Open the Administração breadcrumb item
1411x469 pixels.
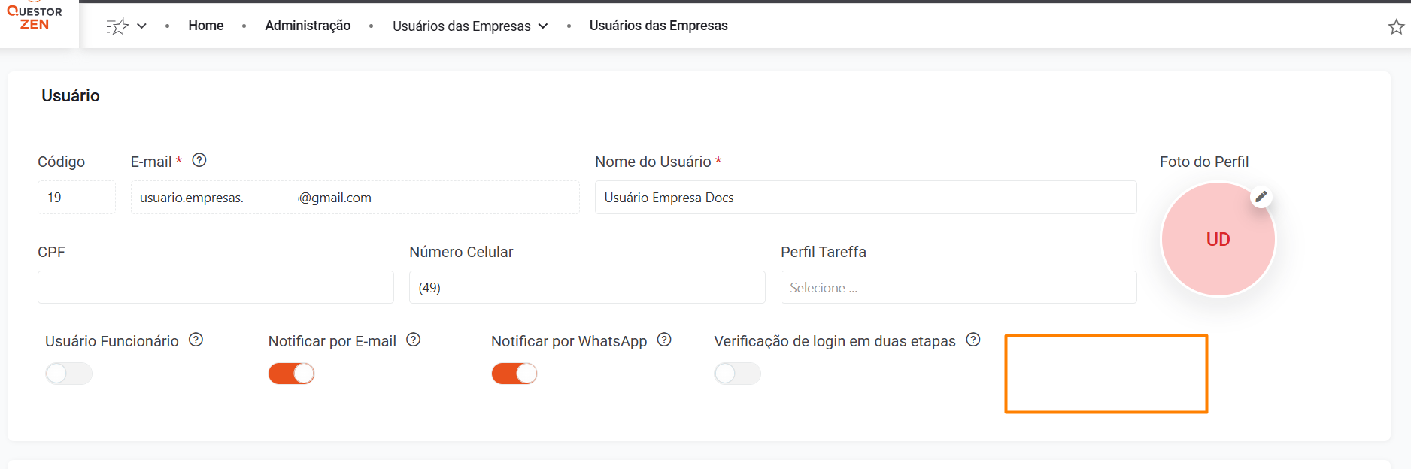(308, 26)
